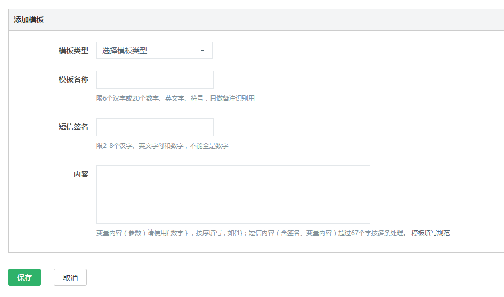Focus the 短信签名 input field
Image resolution: width=504 pixels, height=297 pixels.
155,127
